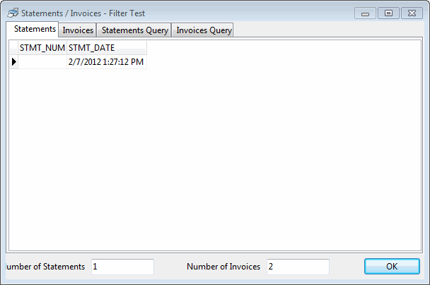
Task: Close the Statements / Invoices window
Action: [411, 13]
